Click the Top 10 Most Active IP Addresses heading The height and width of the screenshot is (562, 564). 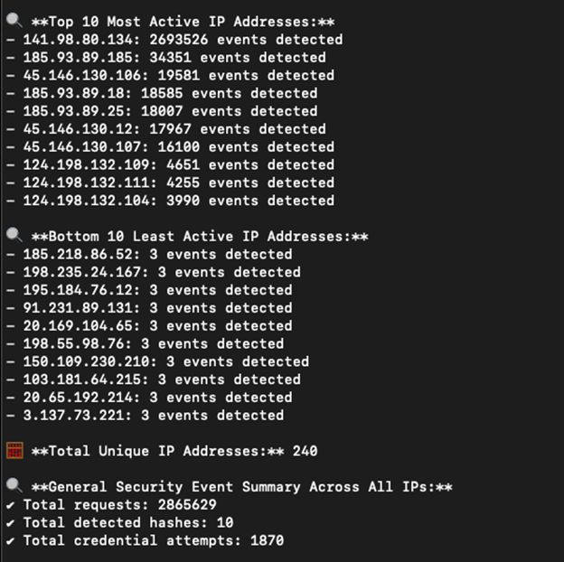[183, 21]
